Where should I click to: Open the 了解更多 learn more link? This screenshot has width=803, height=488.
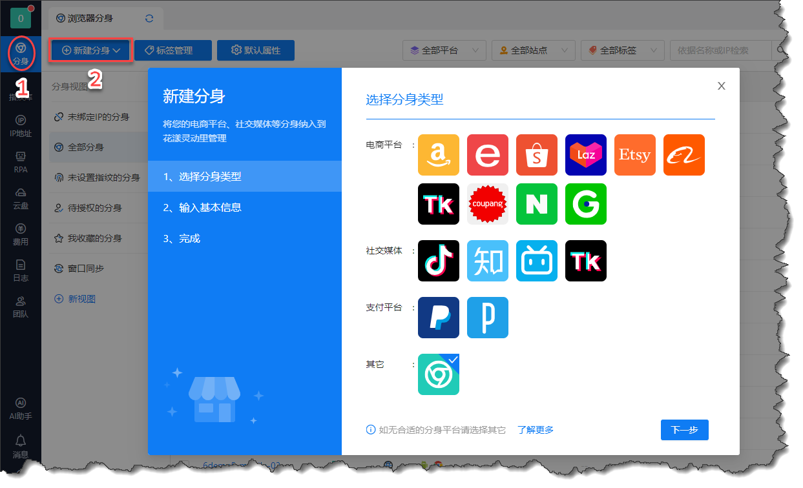(x=536, y=430)
